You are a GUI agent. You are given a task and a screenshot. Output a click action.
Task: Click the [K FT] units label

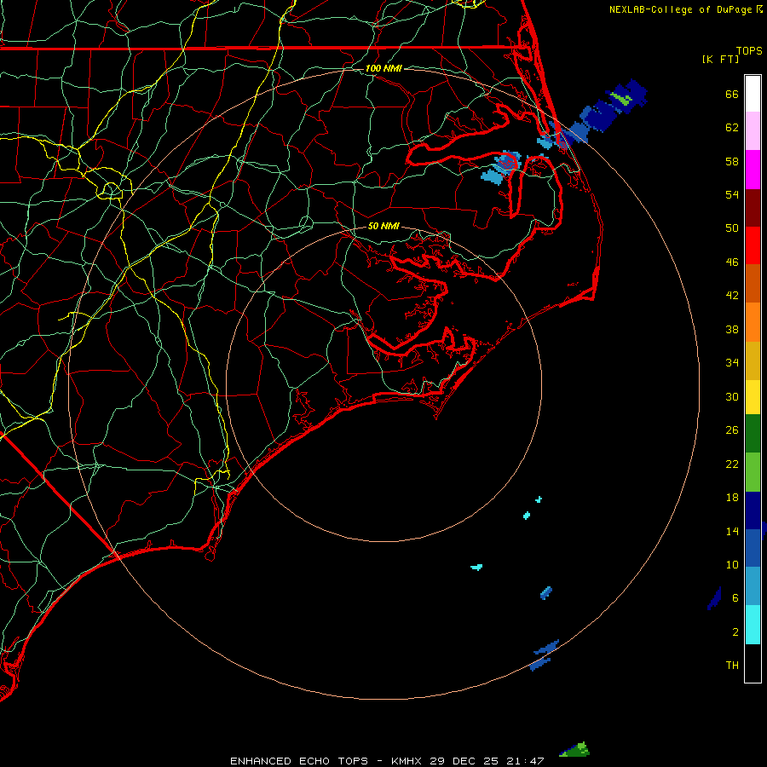click(x=720, y=59)
